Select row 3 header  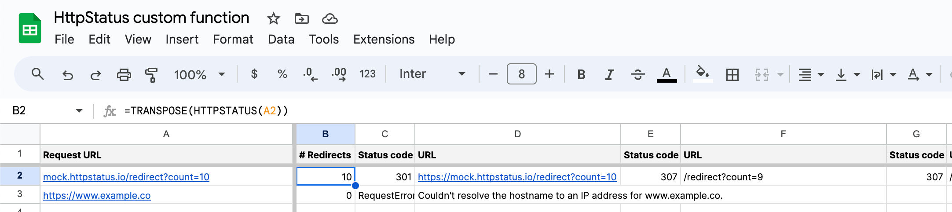click(x=20, y=194)
